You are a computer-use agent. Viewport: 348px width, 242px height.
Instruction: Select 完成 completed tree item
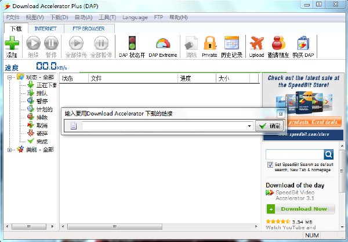[42, 142]
